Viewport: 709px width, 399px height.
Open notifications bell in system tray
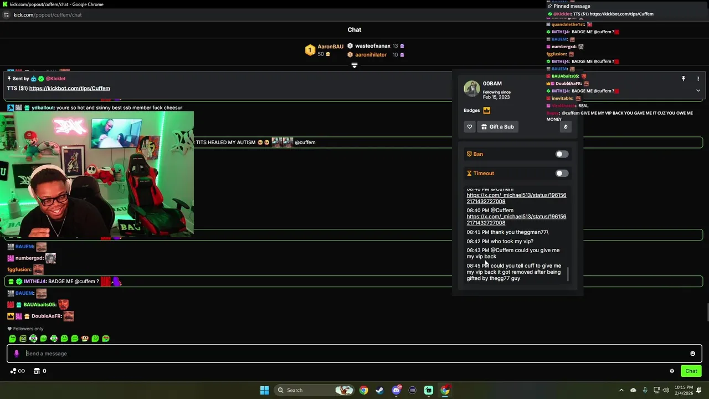pos(699,390)
